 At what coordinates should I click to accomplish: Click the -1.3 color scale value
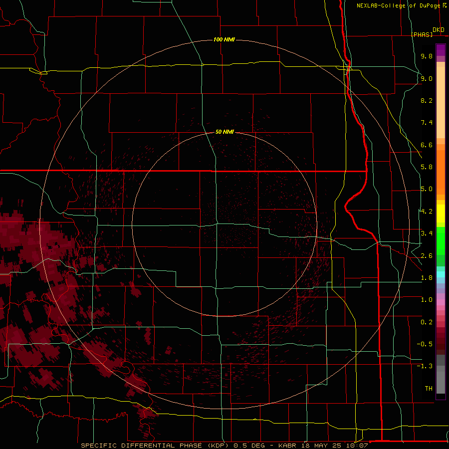(425, 366)
